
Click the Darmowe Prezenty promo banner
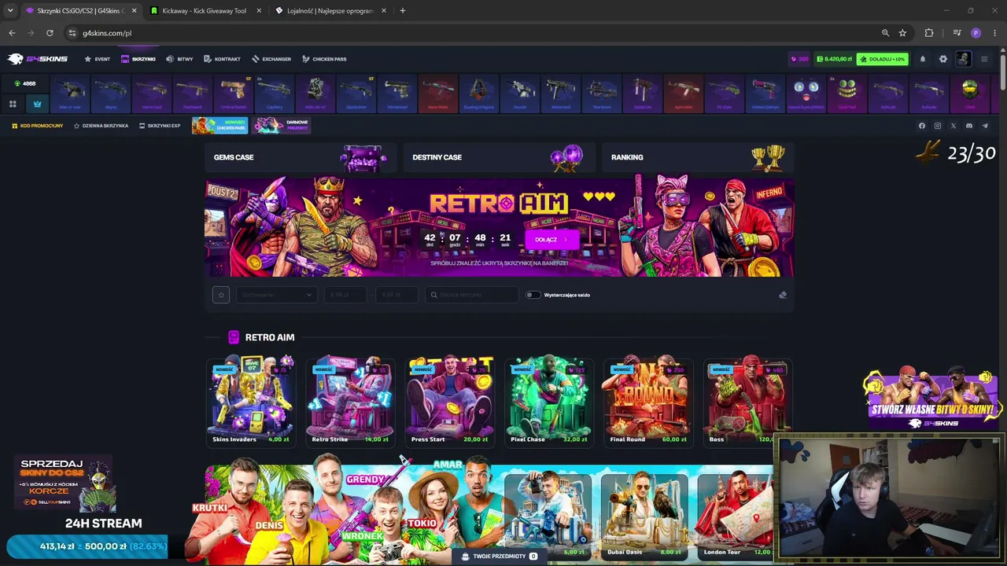(x=282, y=126)
